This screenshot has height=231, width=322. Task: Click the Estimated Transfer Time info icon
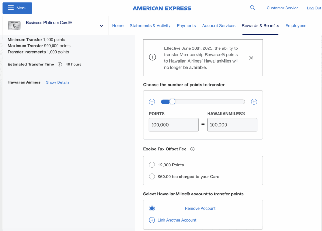pos(60,65)
